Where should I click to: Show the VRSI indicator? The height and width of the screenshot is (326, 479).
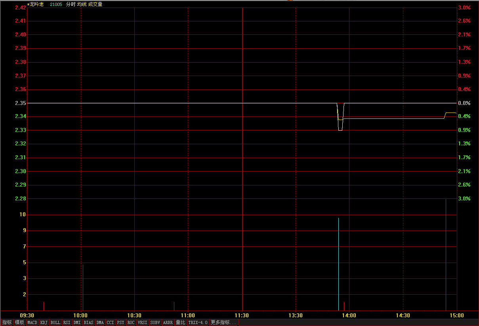tap(142, 322)
